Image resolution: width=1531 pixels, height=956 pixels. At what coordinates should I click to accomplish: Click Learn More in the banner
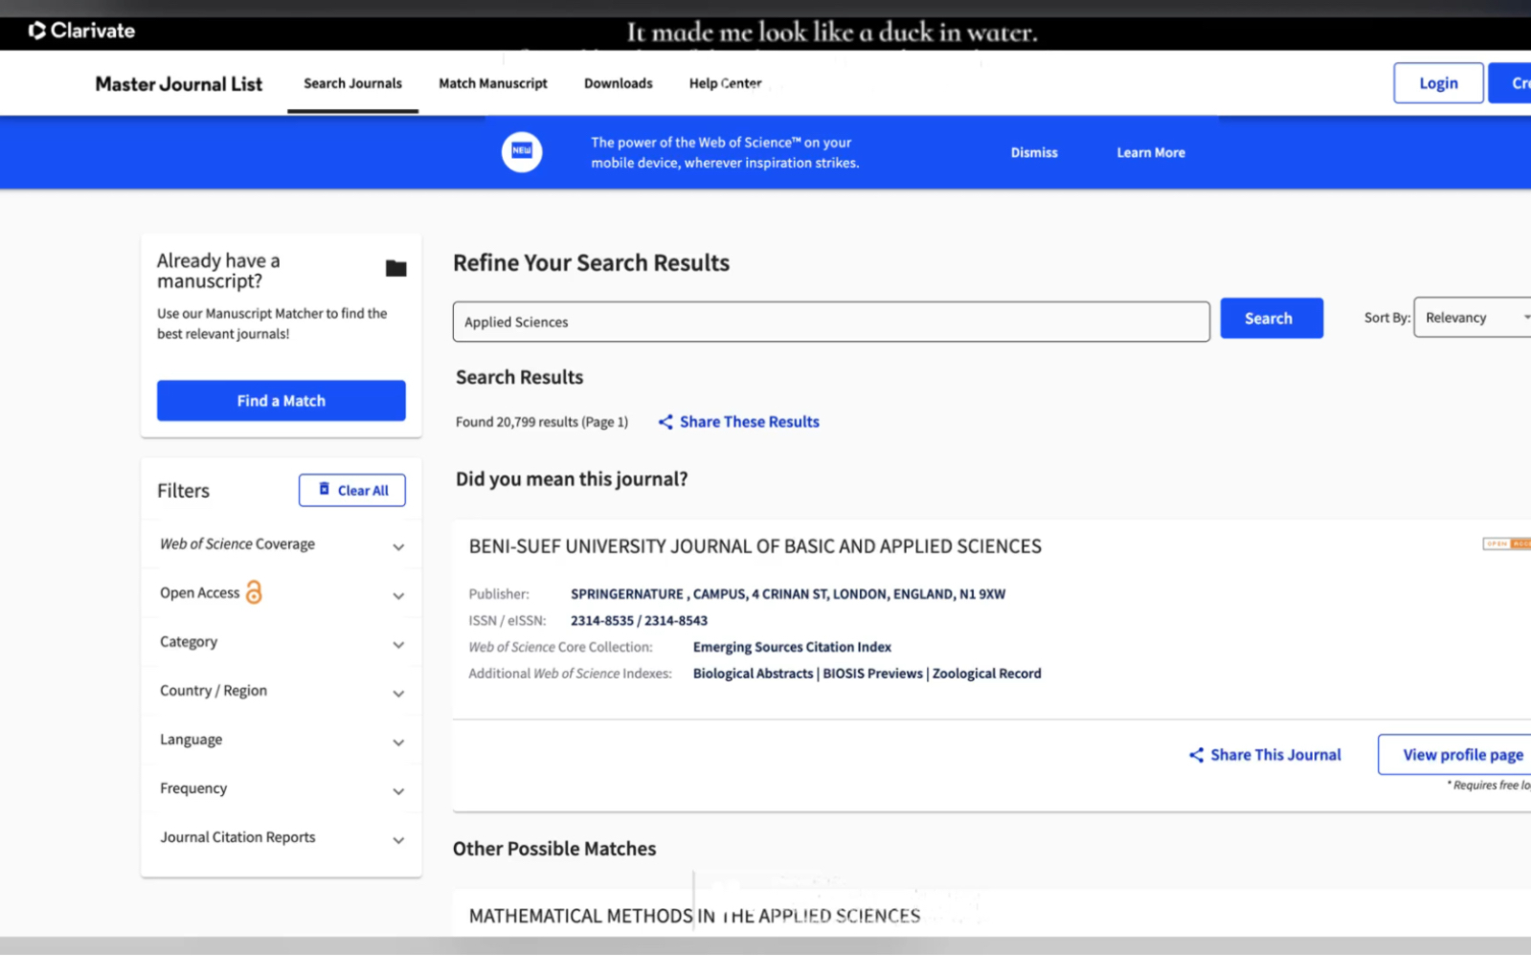(1151, 152)
